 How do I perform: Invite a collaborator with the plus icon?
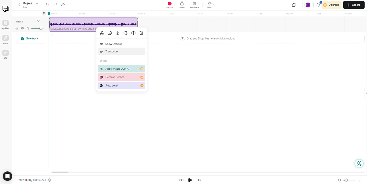[x=304, y=5]
